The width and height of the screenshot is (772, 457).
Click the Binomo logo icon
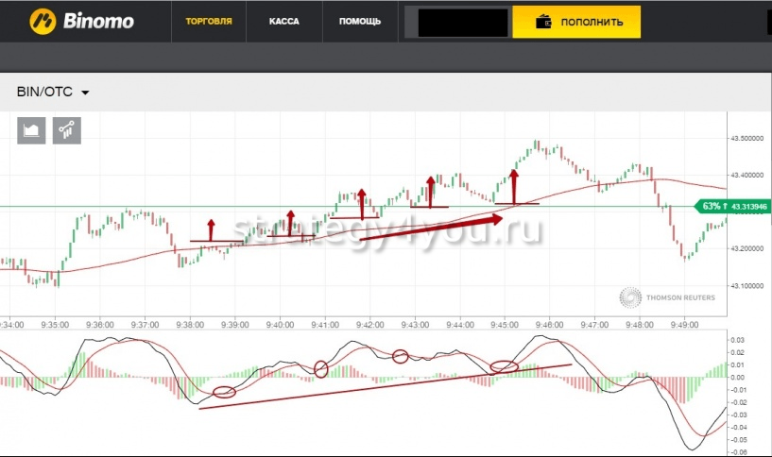(41, 20)
